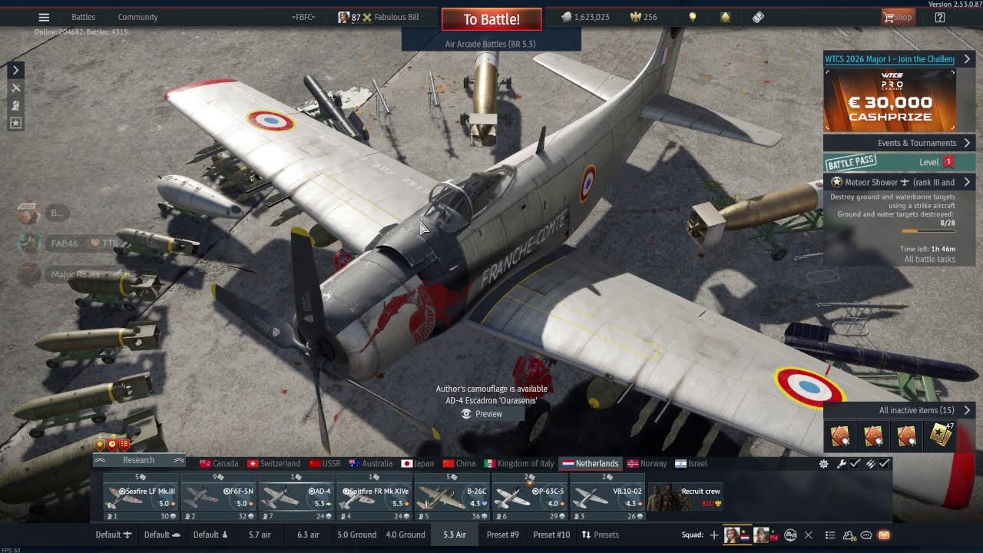Image resolution: width=983 pixels, height=553 pixels.
Task: Open the Battle Pass ticket icon in top bar
Action: [758, 17]
